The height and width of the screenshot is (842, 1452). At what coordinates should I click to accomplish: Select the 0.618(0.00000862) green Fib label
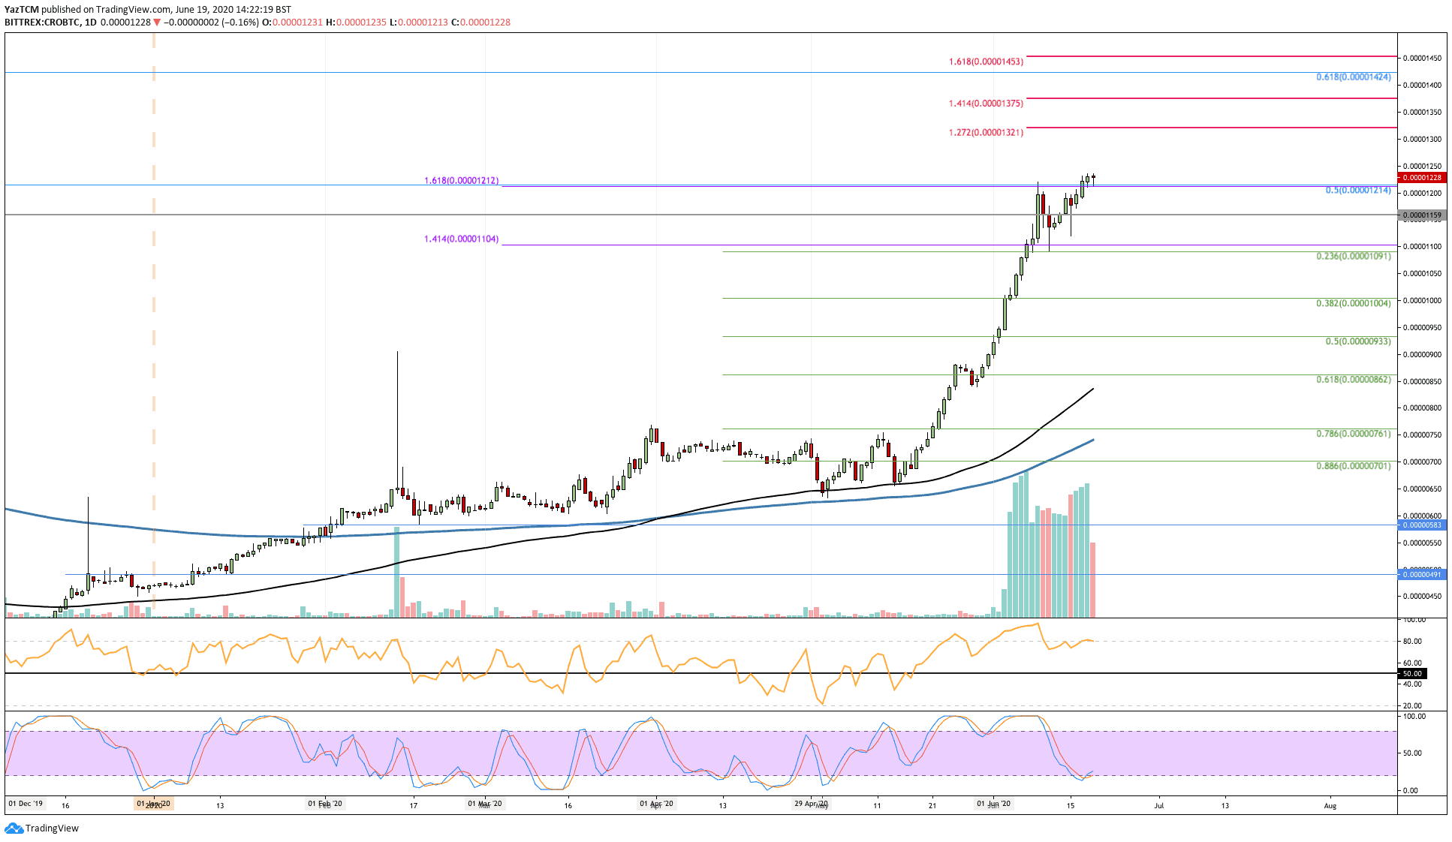click(x=1354, y=380)
